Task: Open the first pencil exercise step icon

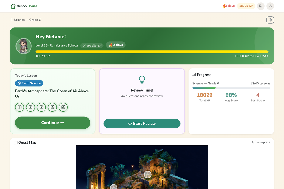Action: 30,107
